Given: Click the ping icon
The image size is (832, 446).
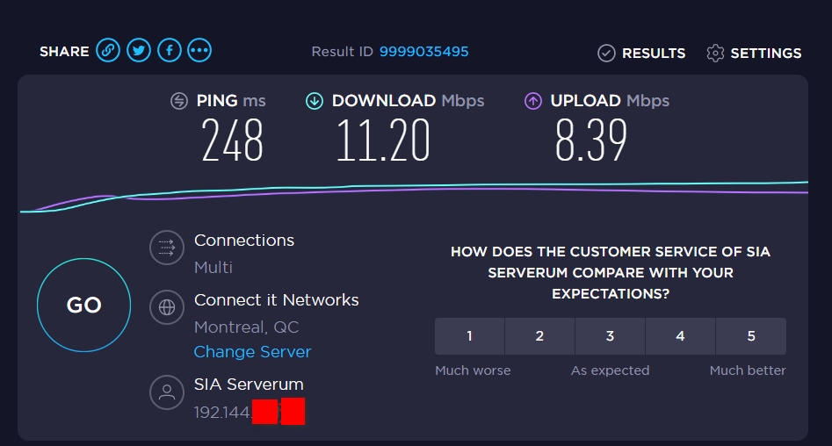Looking at the screenshot, I should (x=179, y=101).
